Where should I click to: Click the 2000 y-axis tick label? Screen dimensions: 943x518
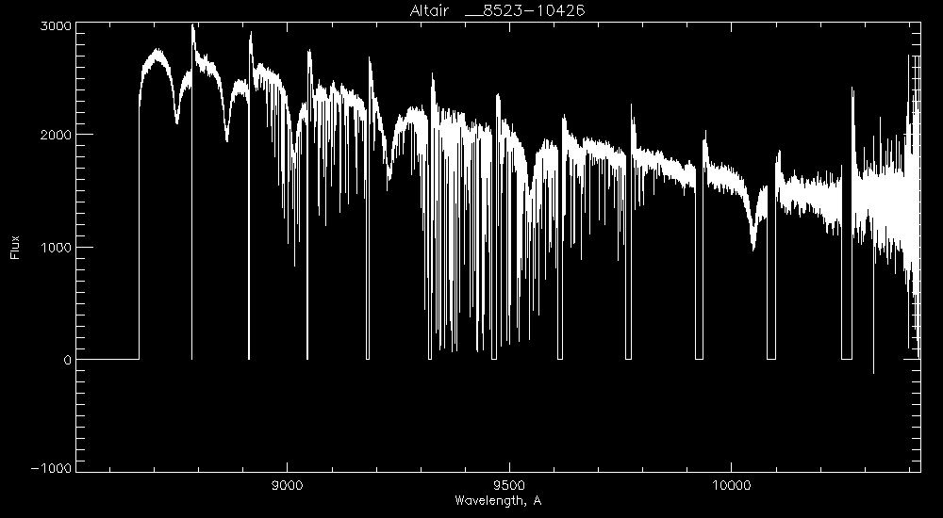56,135
